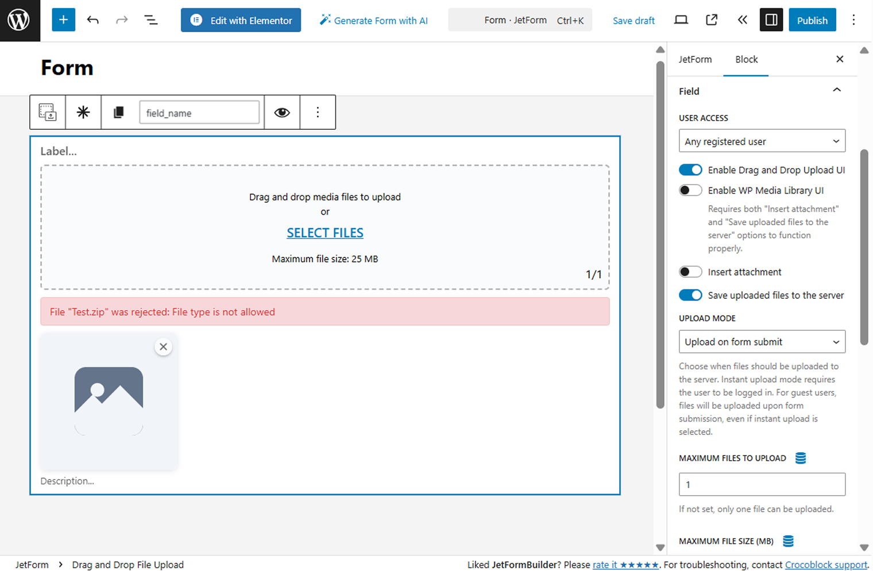
Task: Click the Maximum Files to Upload input
Action: 762,484
